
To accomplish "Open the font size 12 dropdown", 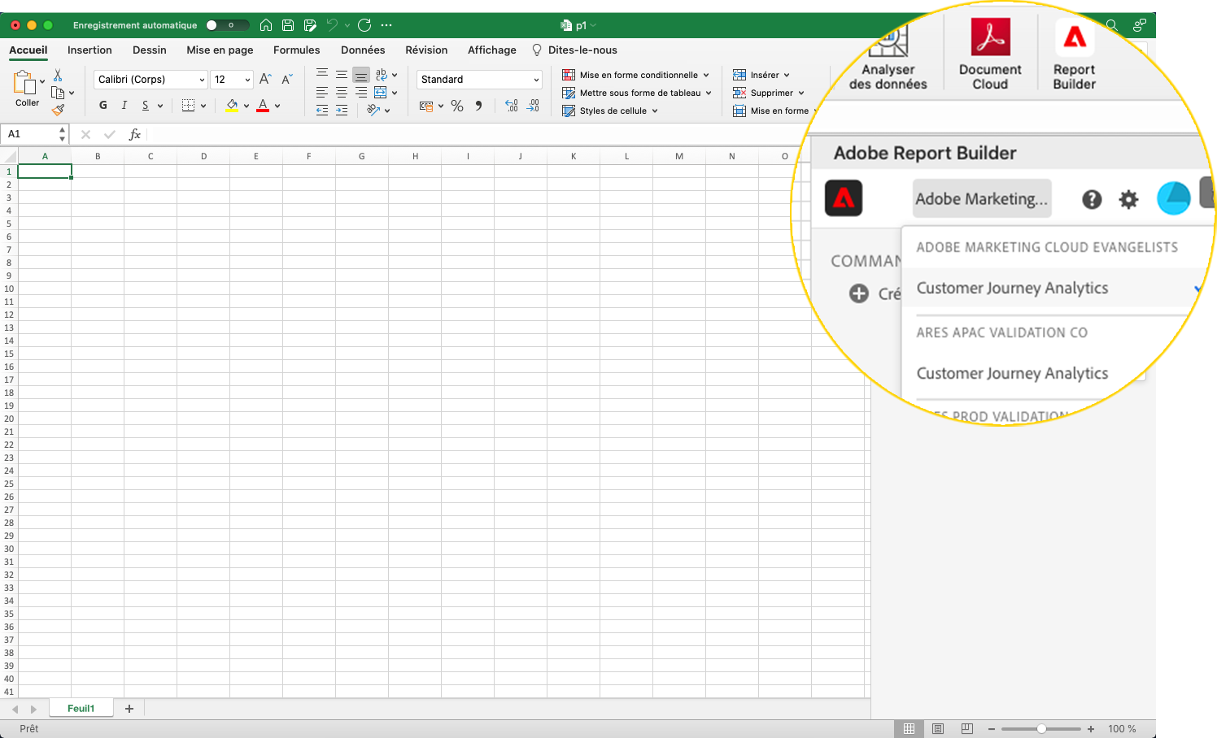I will tap(232, 79).
